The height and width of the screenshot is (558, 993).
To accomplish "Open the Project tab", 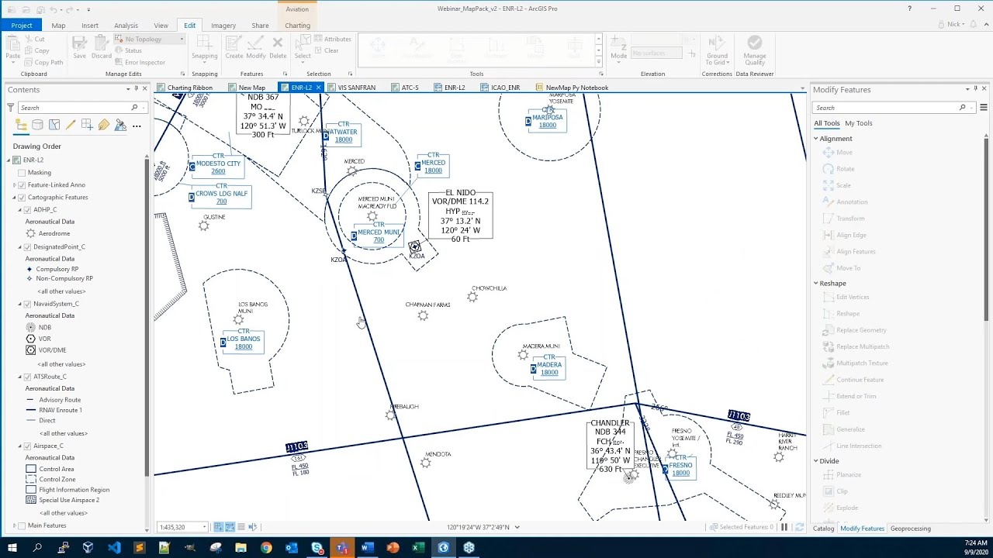I will [22, 26].
